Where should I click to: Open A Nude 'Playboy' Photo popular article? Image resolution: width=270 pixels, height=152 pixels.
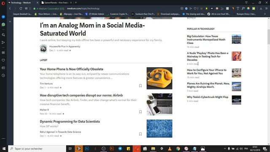208,57
